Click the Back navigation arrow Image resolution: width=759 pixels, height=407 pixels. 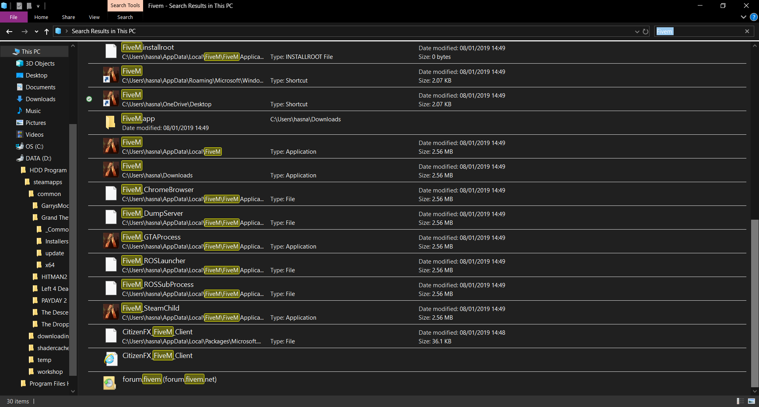9,31
